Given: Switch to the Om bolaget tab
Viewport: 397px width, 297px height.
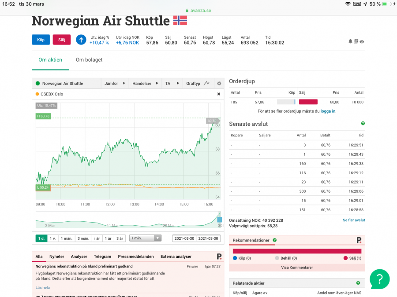Looking at the screenshot, I should (89, 60).
